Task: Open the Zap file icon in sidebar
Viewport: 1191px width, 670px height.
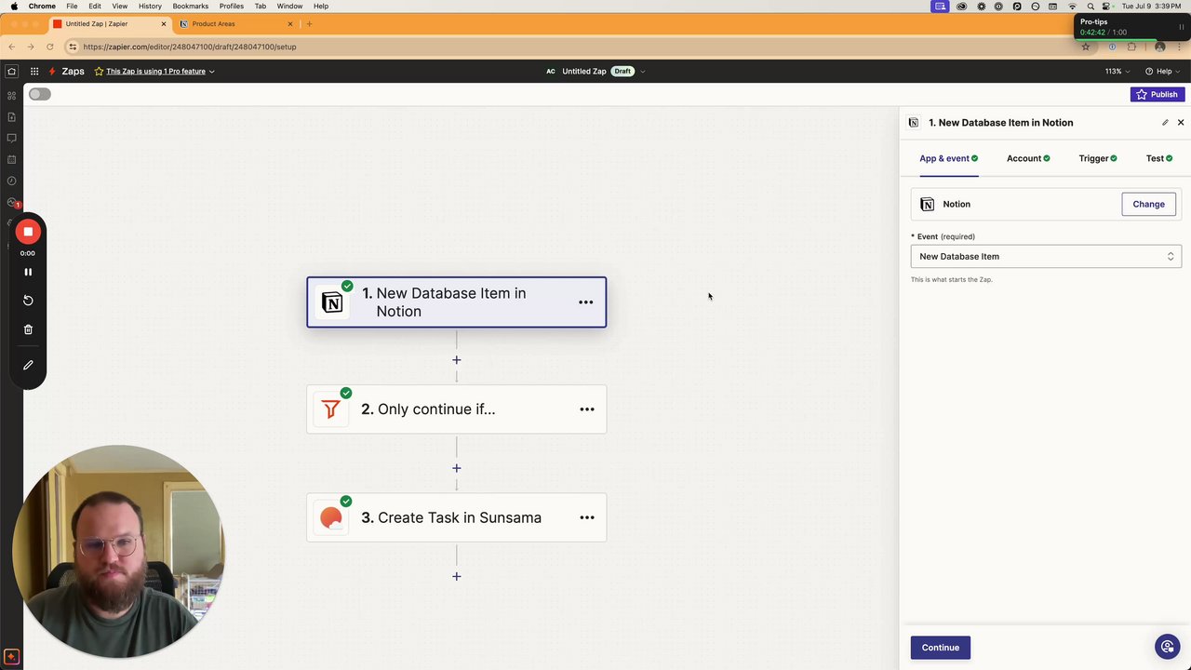Action: point(11,117)
